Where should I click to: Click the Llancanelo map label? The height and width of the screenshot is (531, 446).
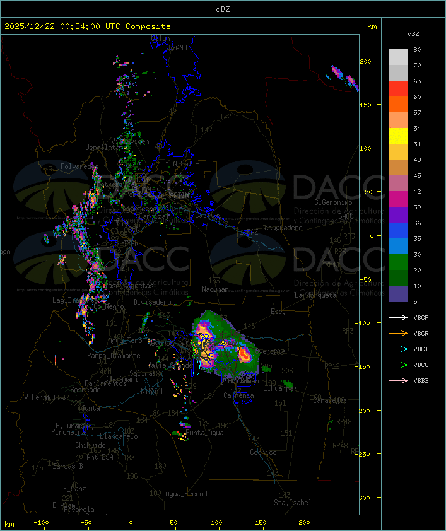119,436
